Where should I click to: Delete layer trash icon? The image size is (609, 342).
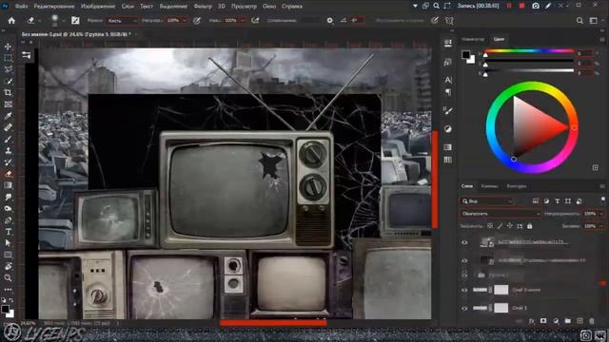592,321
